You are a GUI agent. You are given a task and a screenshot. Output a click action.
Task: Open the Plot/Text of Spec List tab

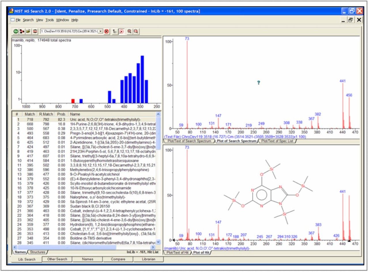[278, 141]
